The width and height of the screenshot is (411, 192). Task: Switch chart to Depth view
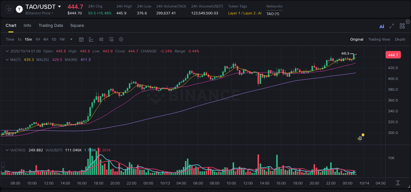click(x=400, y=39)
